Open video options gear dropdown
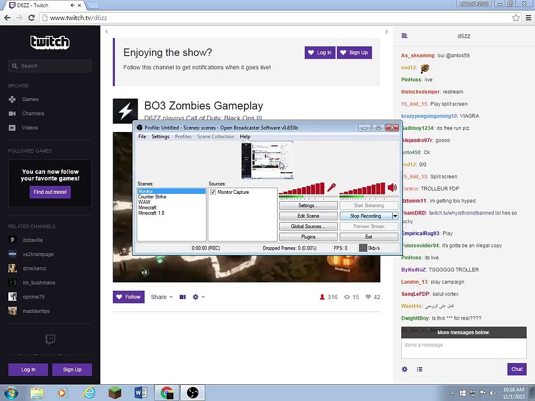535x401 pixels. pos(198,297)
